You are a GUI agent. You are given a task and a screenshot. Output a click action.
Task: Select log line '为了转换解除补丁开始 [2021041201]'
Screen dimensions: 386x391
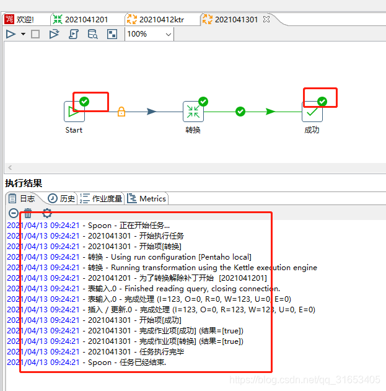[x=137, y=278]
